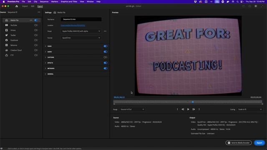Select the FTP upload icon

pyautogui.click(x=7, y=55)
